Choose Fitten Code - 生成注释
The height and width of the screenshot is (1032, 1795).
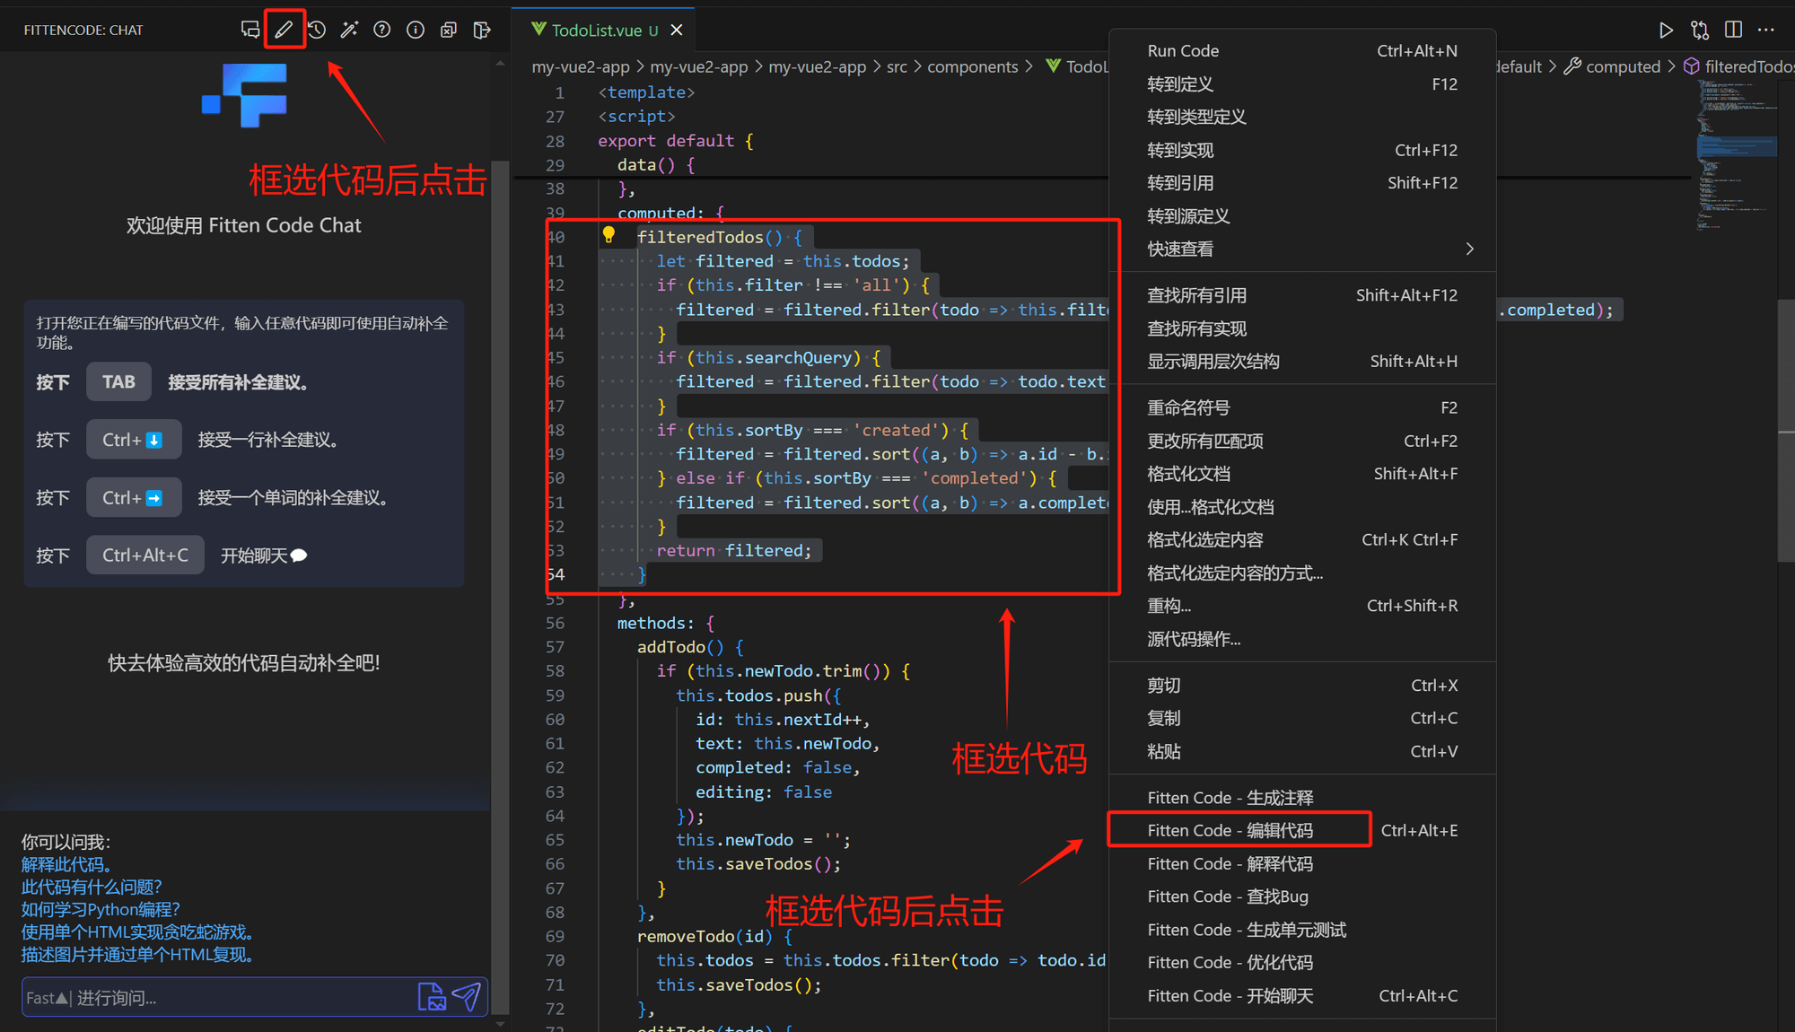[1302, 798]
